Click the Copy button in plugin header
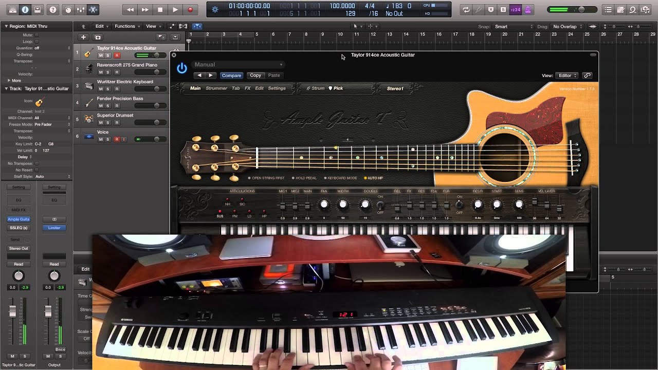The image size is (658, 370). coord(255,76)
